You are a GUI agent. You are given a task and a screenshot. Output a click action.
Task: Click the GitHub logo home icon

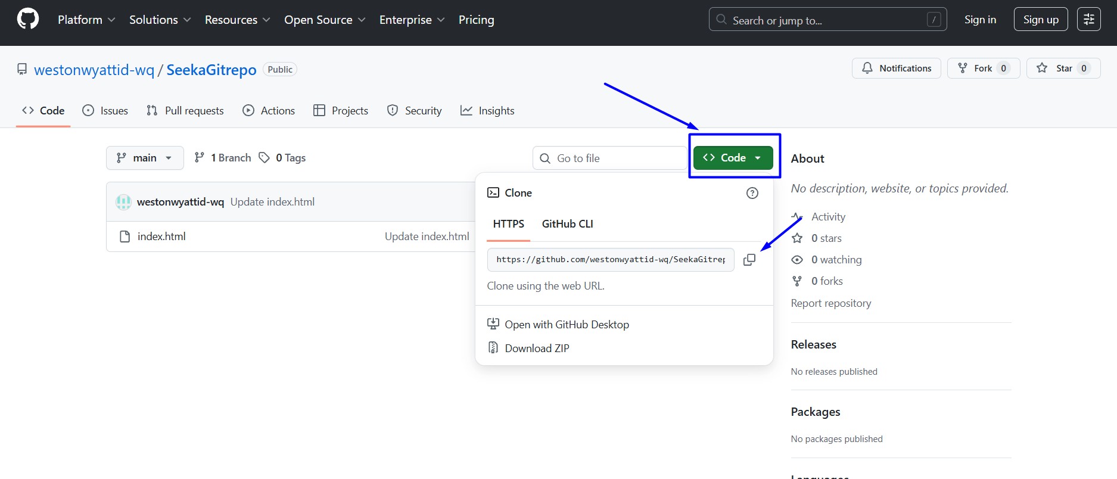click(x=27, y=19)
